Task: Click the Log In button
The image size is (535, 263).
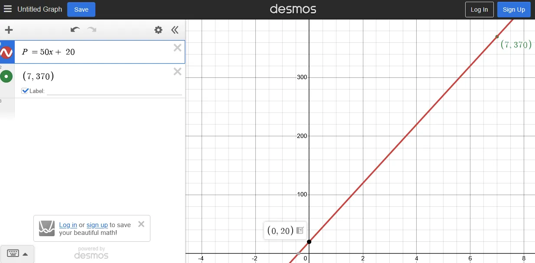Action: (479, 10)
